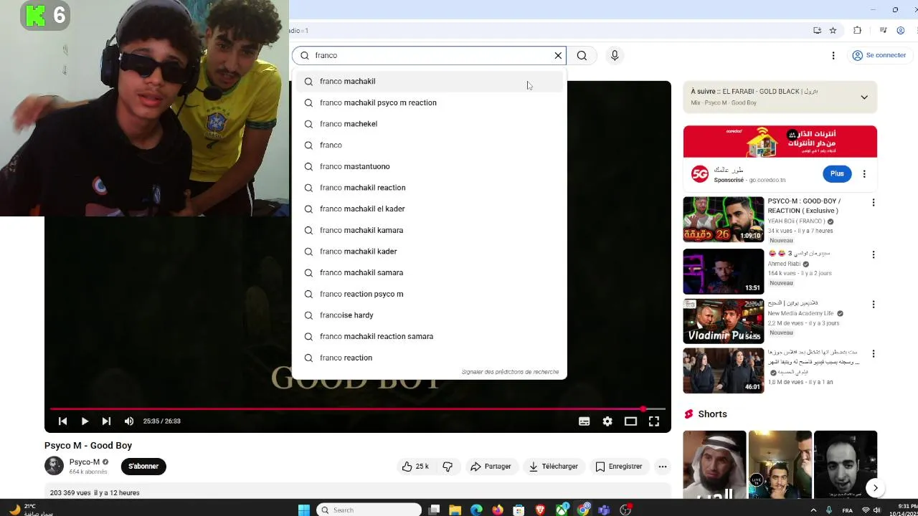Skip to previous video in player
Viewport: 918px width, 516px height.
62,421
